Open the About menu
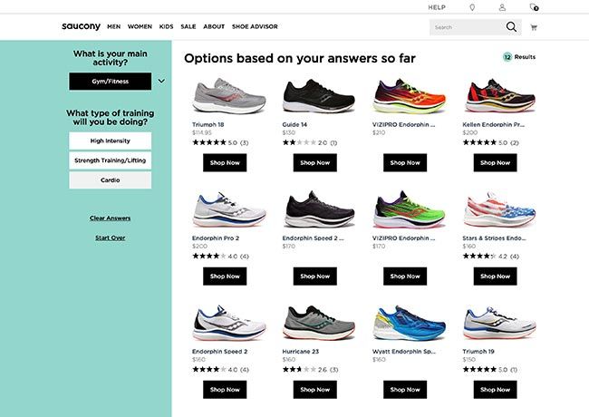This screenshot has width=589, height=417. tap(214, 26)
